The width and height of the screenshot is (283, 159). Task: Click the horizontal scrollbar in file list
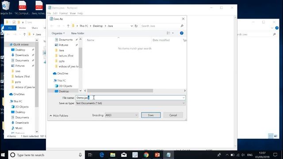120,91
